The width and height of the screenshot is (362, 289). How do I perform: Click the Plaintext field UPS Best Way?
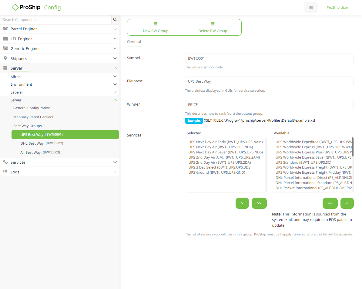pos(269,81)
